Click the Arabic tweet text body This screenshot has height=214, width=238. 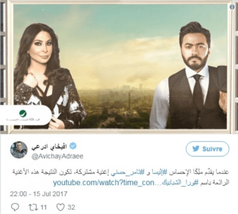(121, 177)
